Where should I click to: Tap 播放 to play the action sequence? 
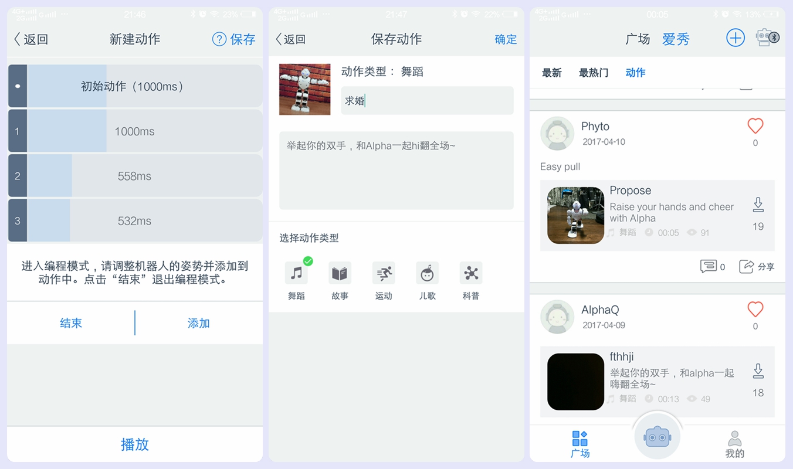click(x=135, y=444)
